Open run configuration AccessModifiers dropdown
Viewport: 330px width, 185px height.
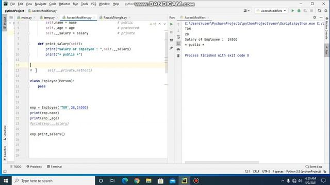pyautogui.click(x=271, y=11)
